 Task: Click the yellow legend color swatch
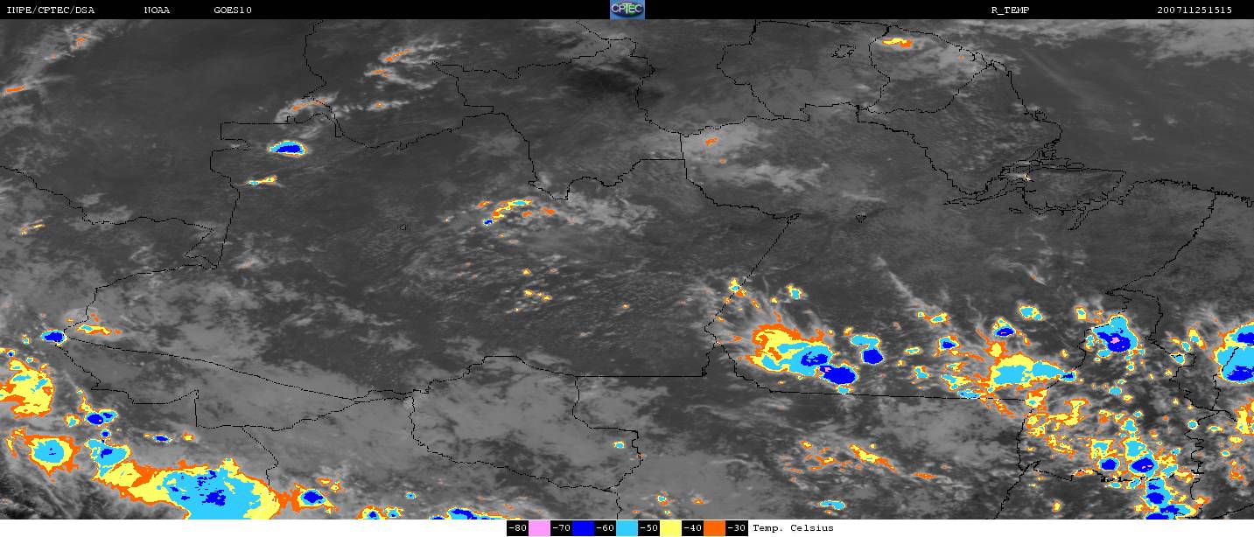(670, 528)
